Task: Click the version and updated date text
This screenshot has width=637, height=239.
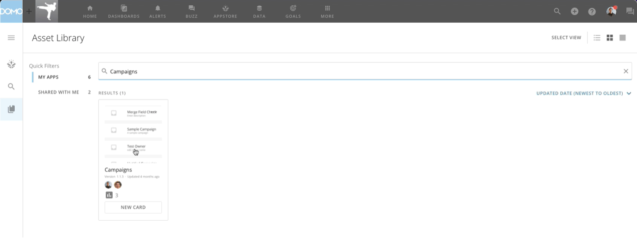Action: pyautogui.click(x=132, y=177)
